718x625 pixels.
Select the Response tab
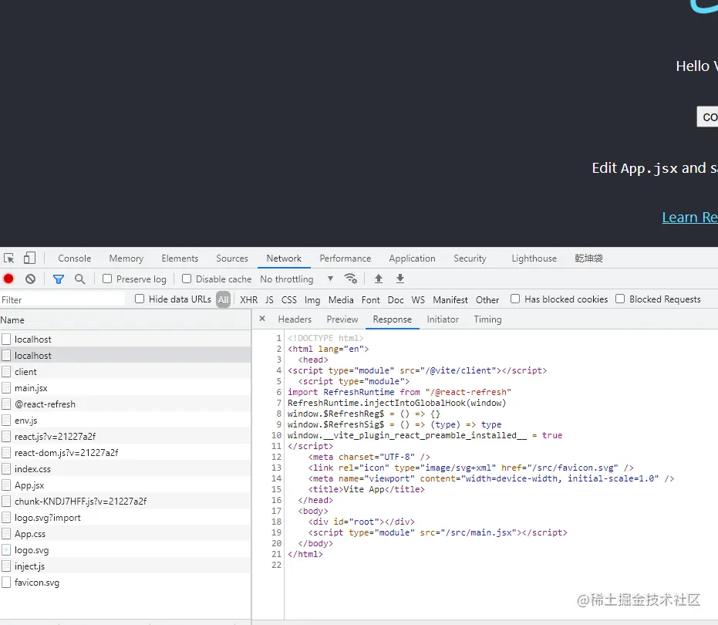(393, 319)
